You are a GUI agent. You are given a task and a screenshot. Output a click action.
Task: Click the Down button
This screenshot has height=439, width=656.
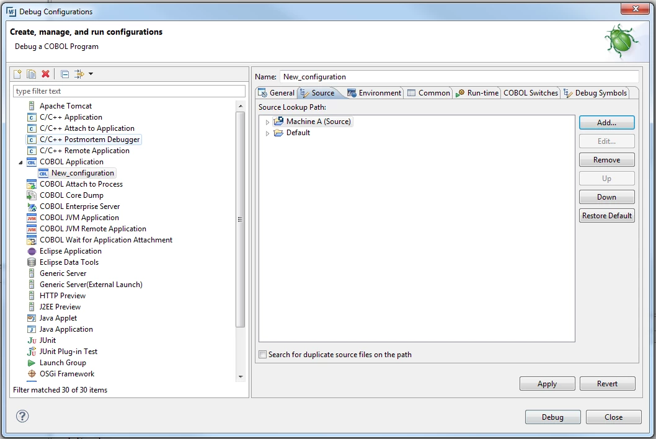pyautogui.click(x=606, y=197)
